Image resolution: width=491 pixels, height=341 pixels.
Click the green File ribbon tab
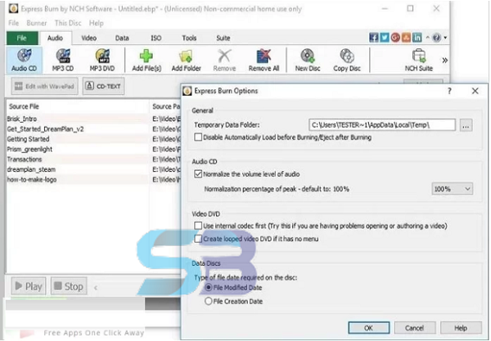click(x=22, y=38)
